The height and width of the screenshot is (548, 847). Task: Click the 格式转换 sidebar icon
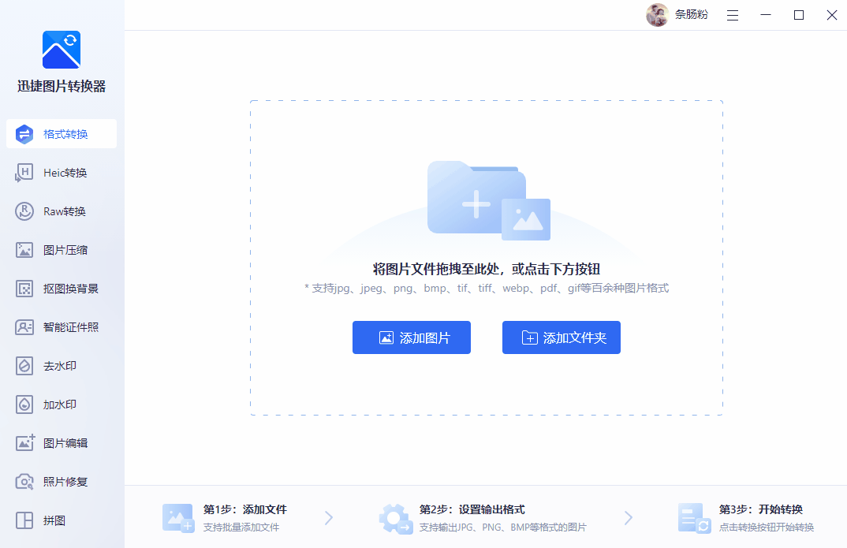24,134
